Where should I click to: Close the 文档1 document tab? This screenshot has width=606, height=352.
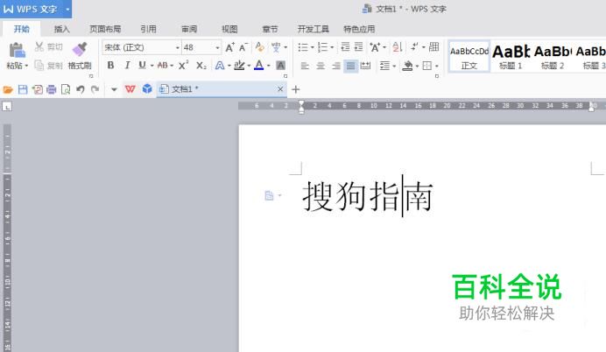point(280,89)
